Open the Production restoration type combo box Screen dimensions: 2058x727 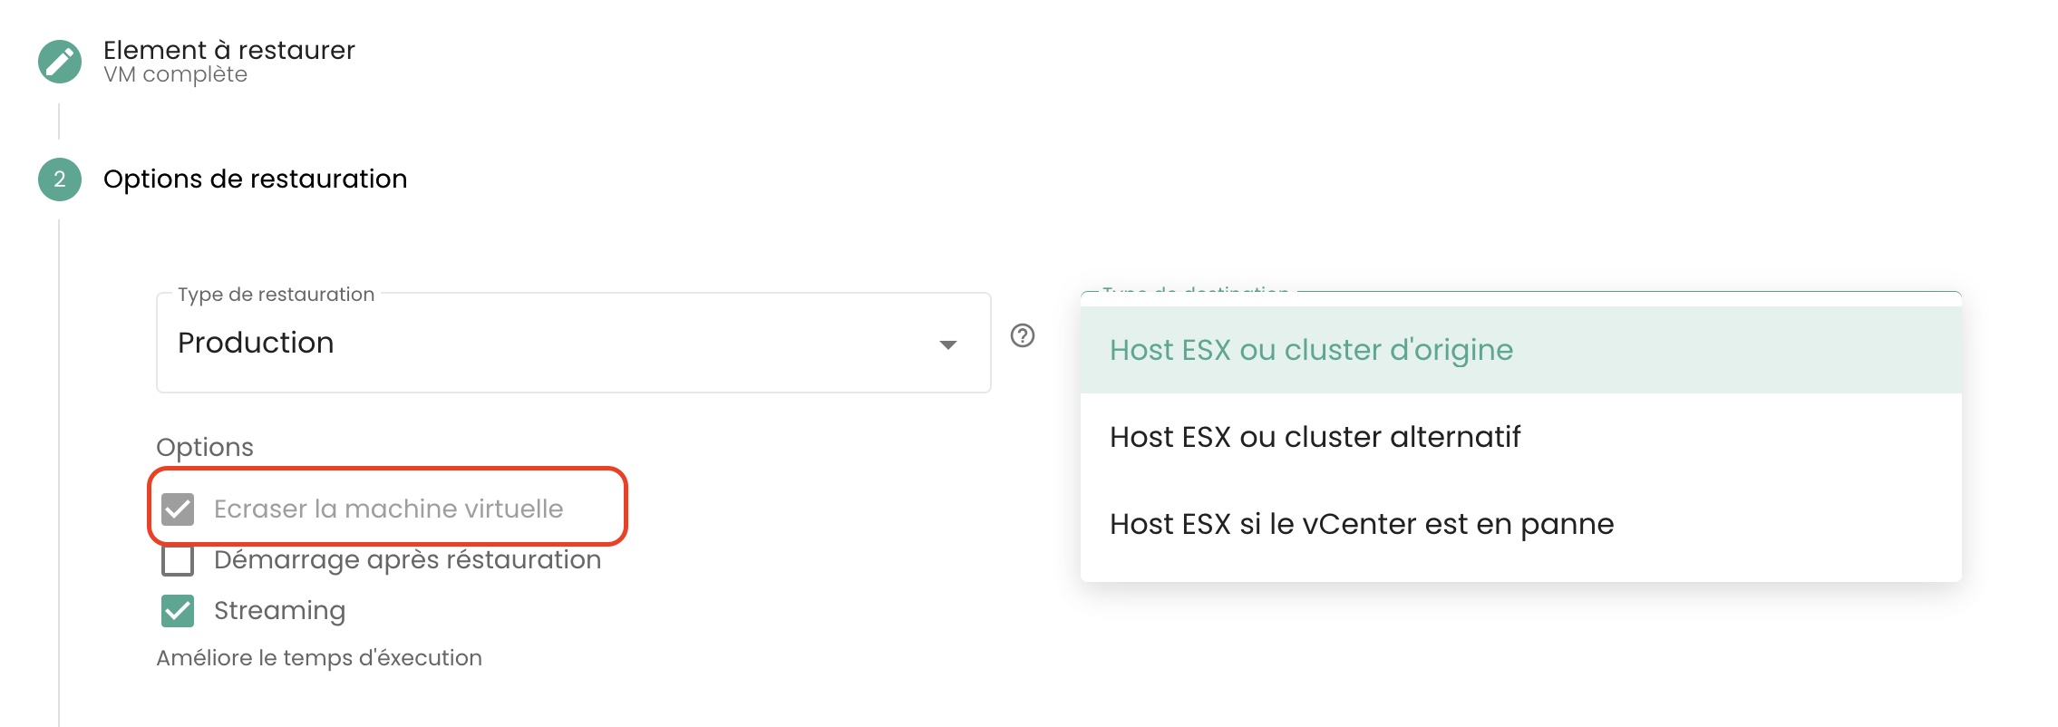pos(544,344)
